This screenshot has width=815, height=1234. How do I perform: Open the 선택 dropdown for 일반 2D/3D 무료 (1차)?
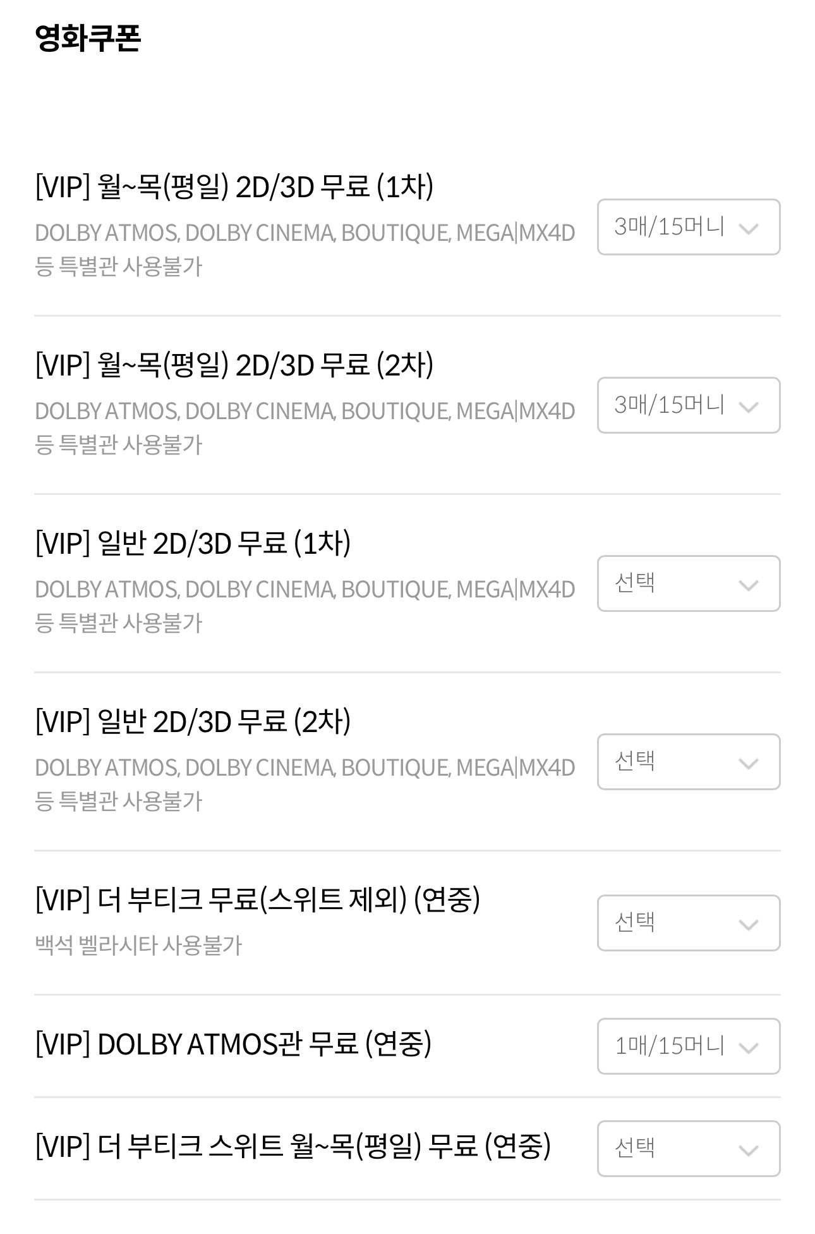pos(688,583)
